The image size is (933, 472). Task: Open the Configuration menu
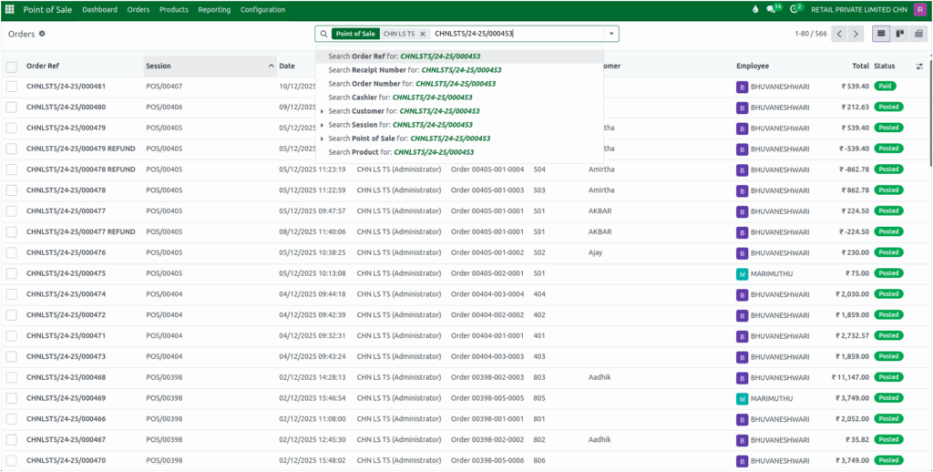coord(262,9)
